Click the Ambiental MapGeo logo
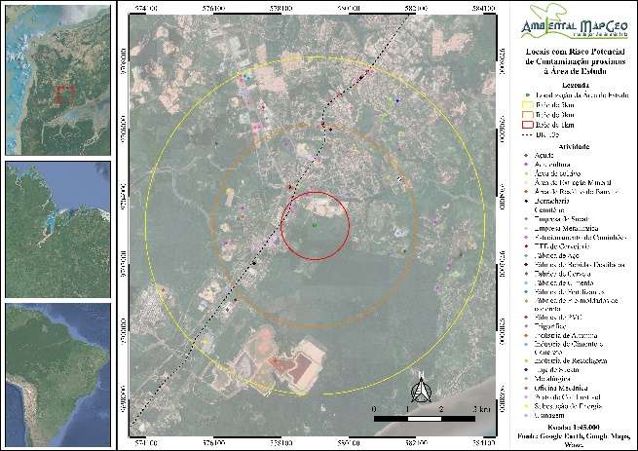The height and width of the screenshot is (451, 638). tap(574, 19)
